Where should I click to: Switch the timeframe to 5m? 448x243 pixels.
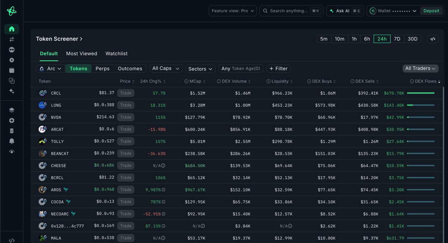point(324,39)
